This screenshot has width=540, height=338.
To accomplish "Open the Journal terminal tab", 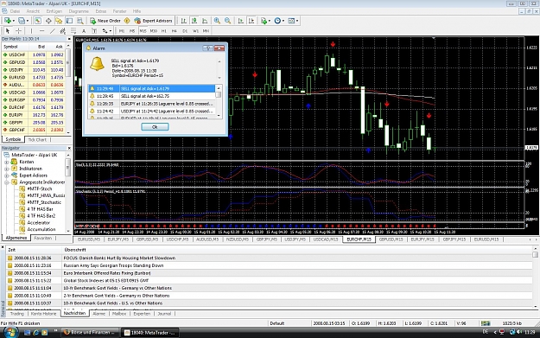I will 164,314.
